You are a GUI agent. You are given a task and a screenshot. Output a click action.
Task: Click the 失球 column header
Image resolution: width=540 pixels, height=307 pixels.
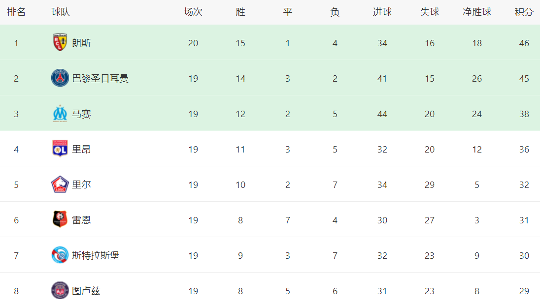[429, 12]
